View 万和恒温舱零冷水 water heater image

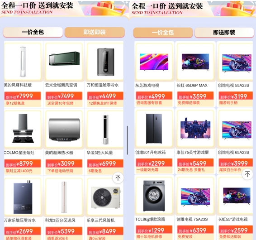pos(105,62)
